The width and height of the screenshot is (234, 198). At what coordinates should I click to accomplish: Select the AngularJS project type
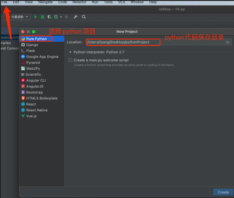pyautogui.click(x=42, y=86)
